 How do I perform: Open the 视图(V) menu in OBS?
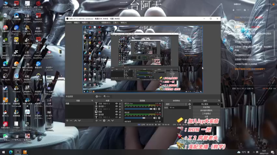coord(84,23)
